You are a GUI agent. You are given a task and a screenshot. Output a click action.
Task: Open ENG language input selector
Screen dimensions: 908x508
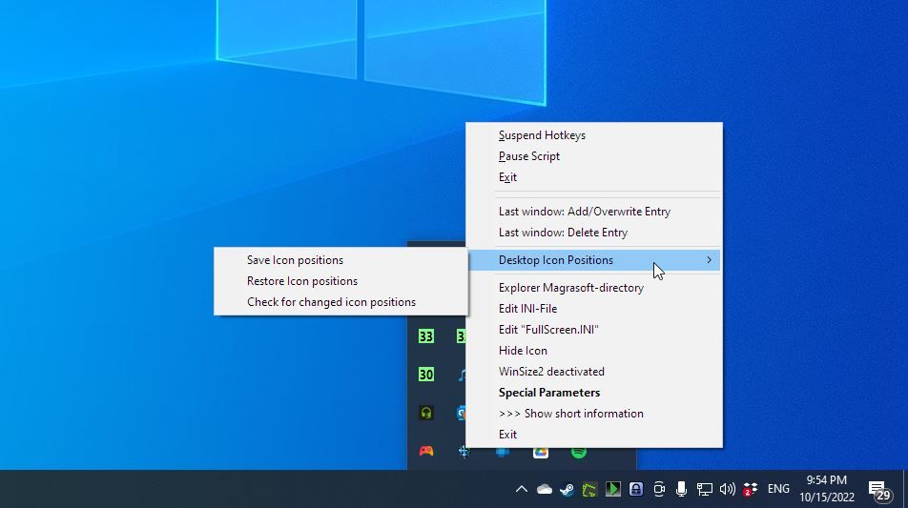coord(778,489)
